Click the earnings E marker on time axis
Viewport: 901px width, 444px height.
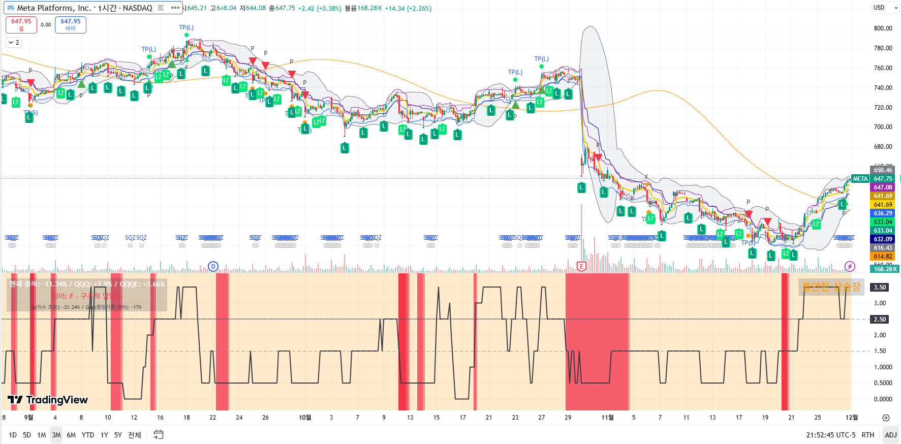pos(581,266)
